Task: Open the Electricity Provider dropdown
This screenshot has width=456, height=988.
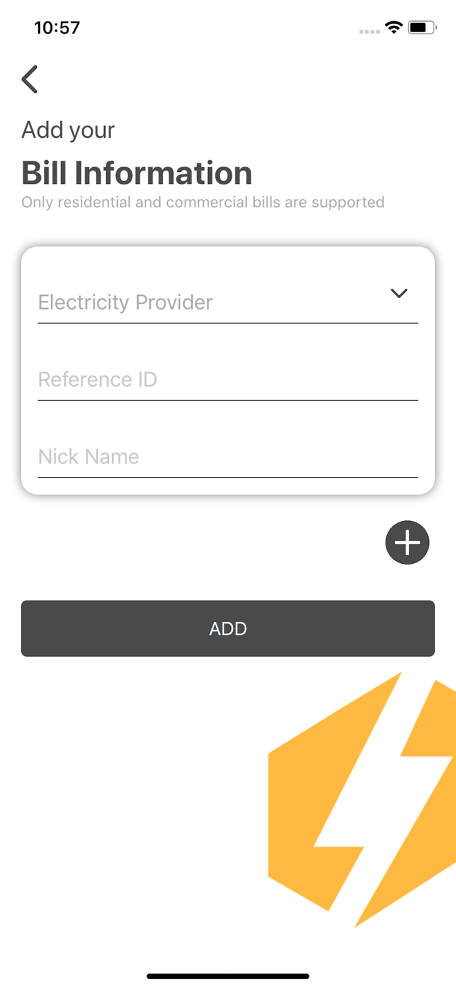Action: click(227, 302)
